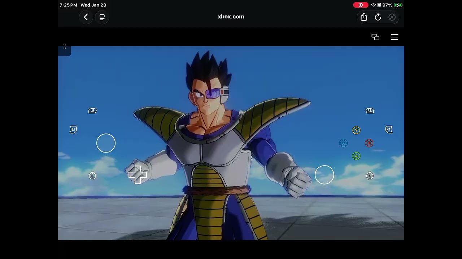Tap the LT trigger button
The width and height of the screenshot is (462, 259).
point(73,129)
